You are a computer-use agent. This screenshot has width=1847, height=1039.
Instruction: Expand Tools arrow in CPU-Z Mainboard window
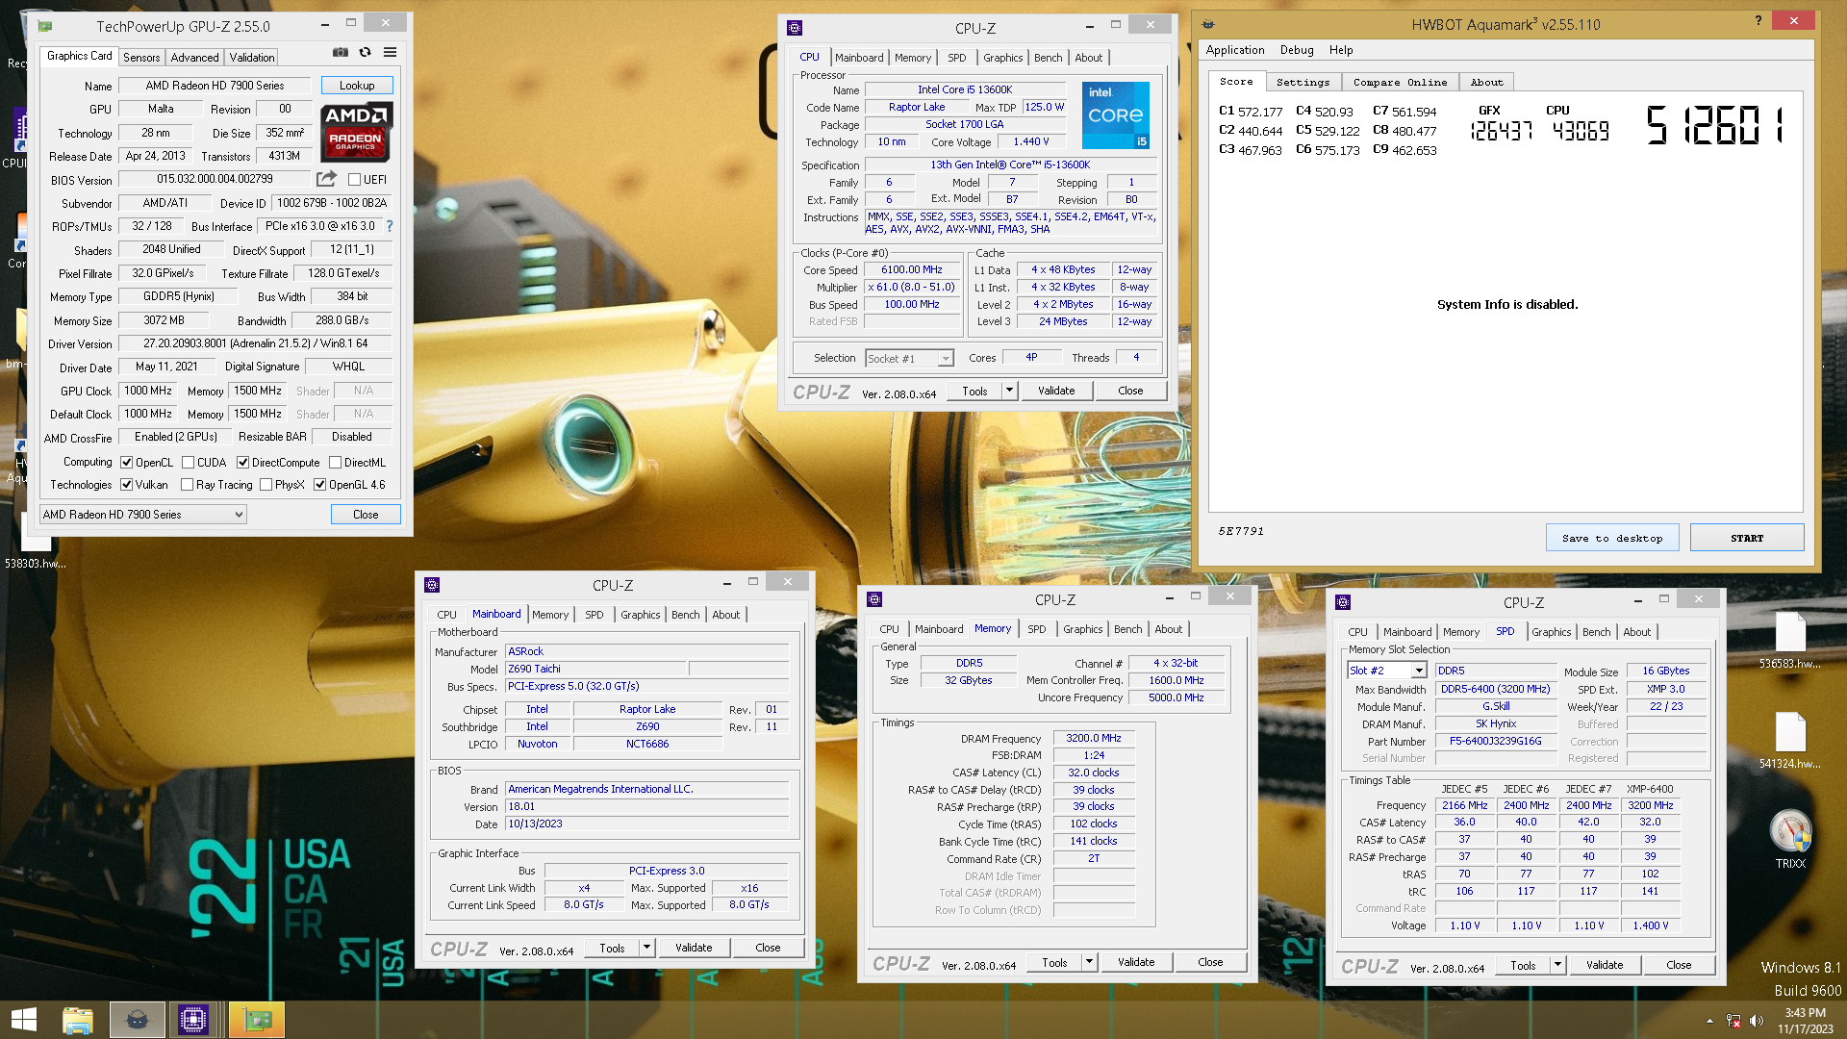point(646,948)
